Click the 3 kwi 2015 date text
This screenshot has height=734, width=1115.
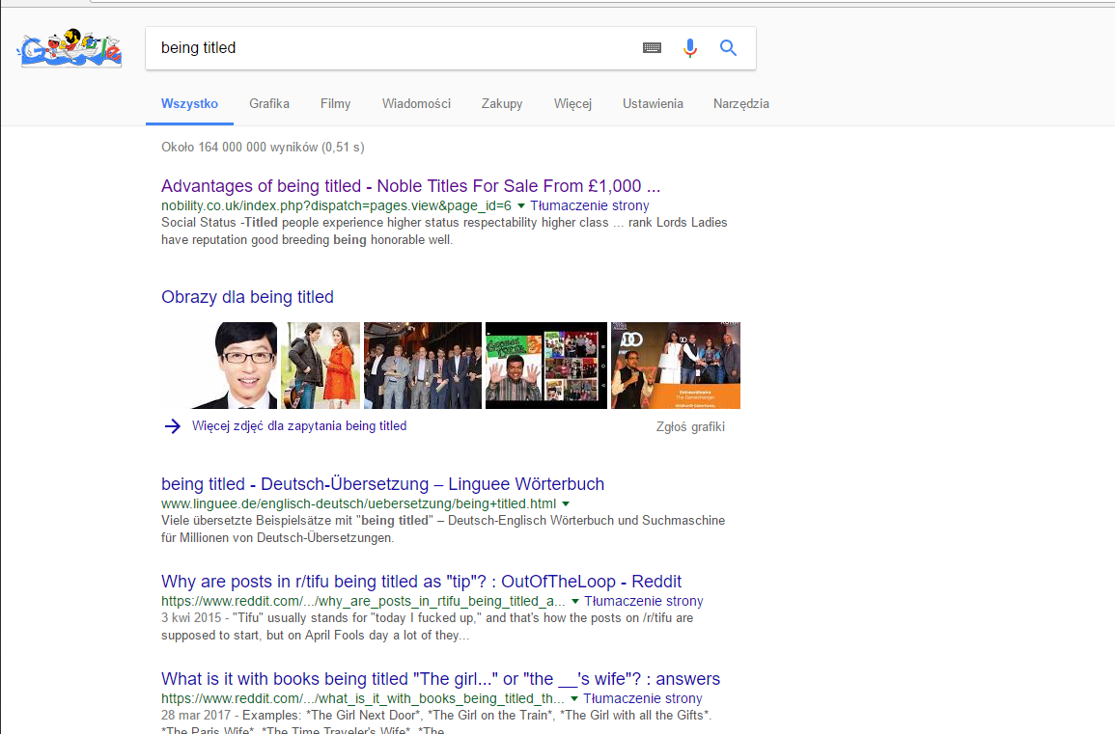192,618
